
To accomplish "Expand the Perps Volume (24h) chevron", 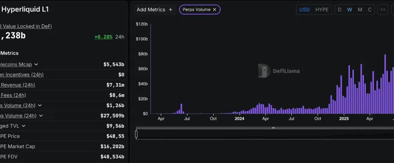I will click(x=41, y=116).
